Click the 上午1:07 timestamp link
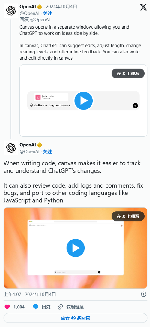Image resolution: width=150 pixels, height=327 pixels. click(13, 295)
